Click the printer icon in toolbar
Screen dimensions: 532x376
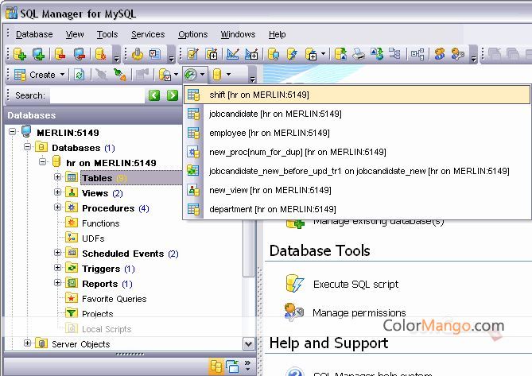coord(359,54)
